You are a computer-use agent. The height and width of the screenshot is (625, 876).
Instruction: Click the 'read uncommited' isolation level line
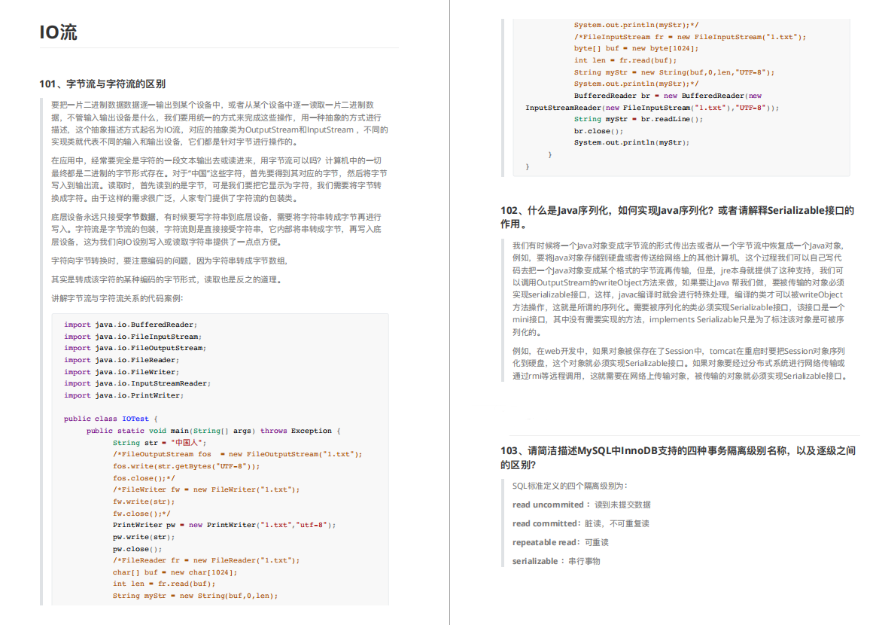click(x=582, y=505)
